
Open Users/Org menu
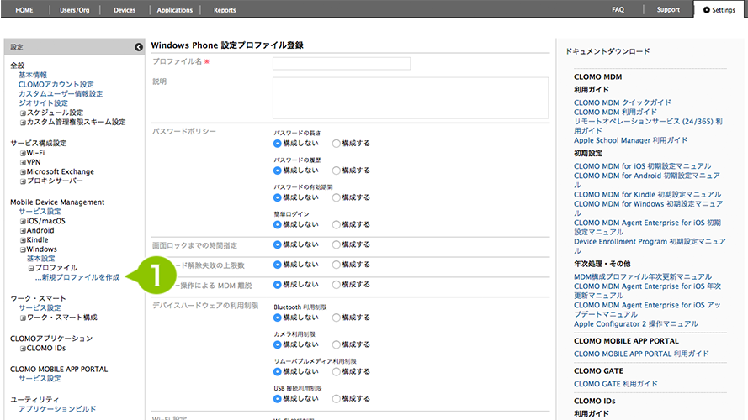tap(74, 10)
